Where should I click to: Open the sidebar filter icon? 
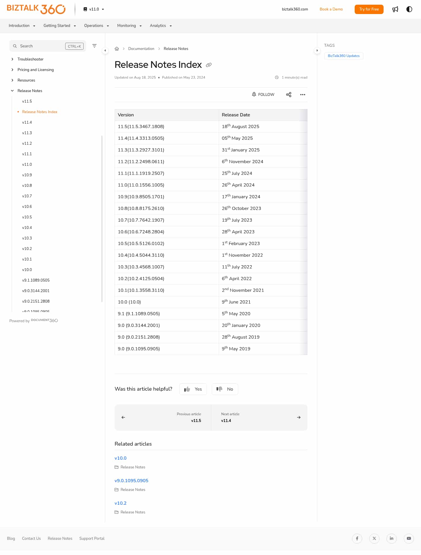pyautogui.click(x=94, y=46)
